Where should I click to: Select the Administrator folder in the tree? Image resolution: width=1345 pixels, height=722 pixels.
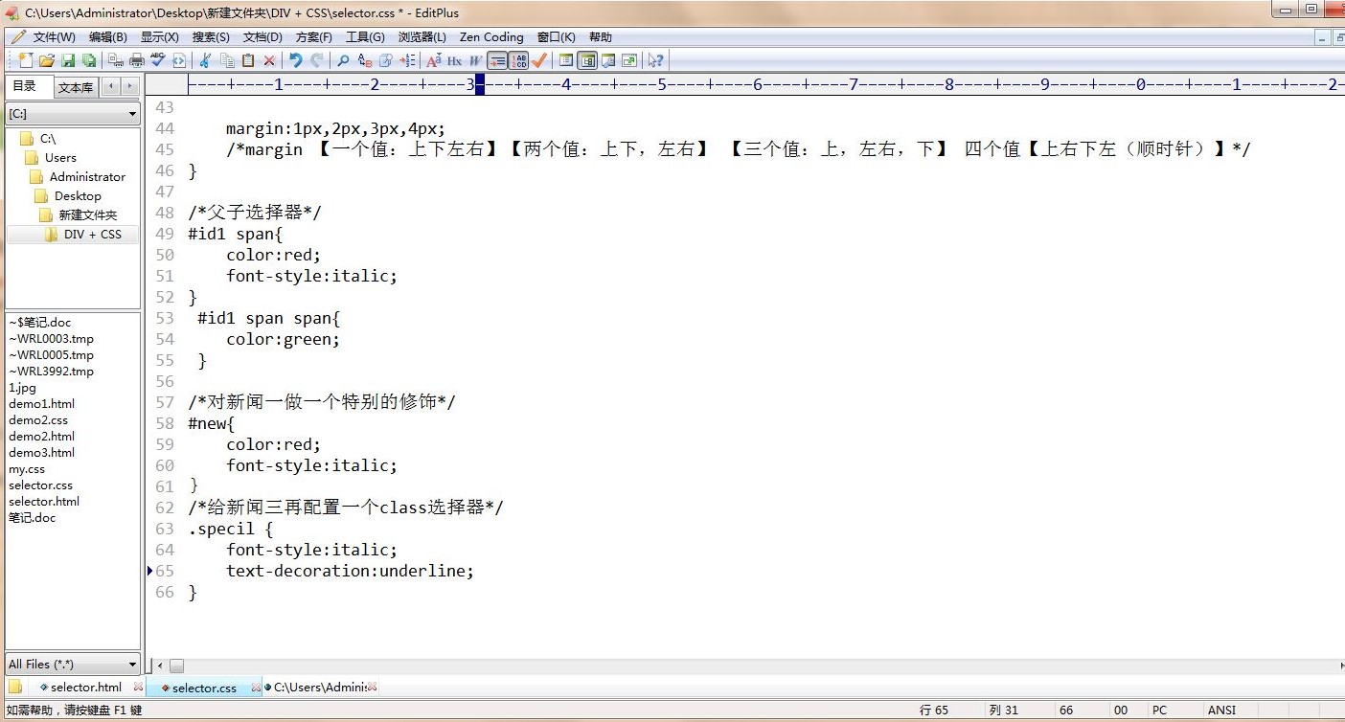(87, 176)
